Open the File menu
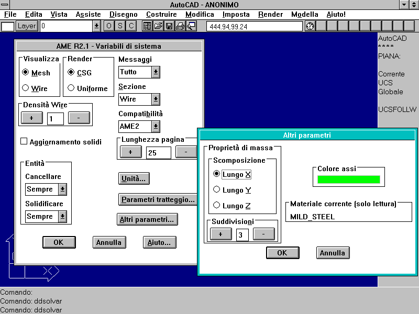419x314 pixels. [x=10, y=15]
